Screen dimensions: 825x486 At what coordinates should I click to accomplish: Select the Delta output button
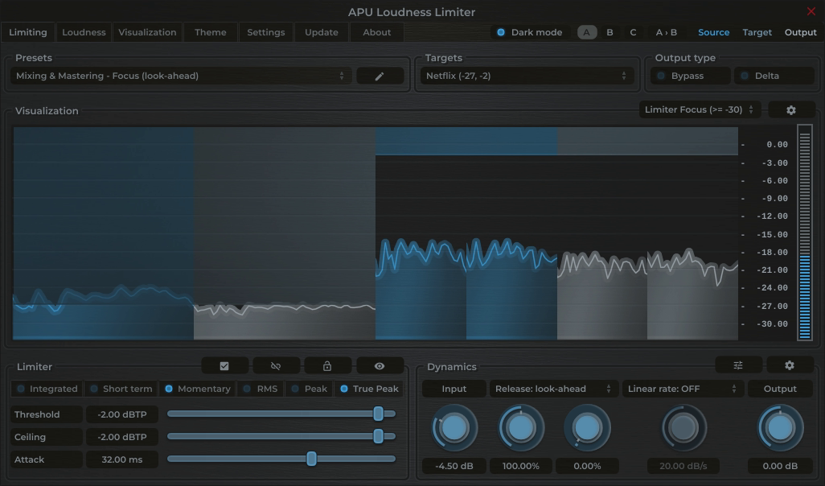point(773,75)
